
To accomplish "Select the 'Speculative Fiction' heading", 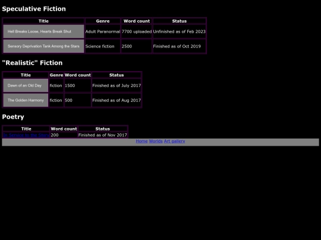I will click(34, 9).
